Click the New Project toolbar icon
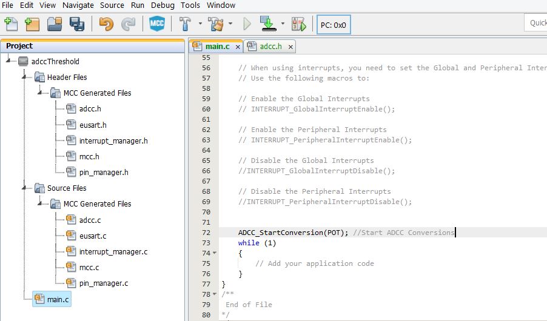Image resolution: width=547 pixels, height=321 pixels. point(32,24)
